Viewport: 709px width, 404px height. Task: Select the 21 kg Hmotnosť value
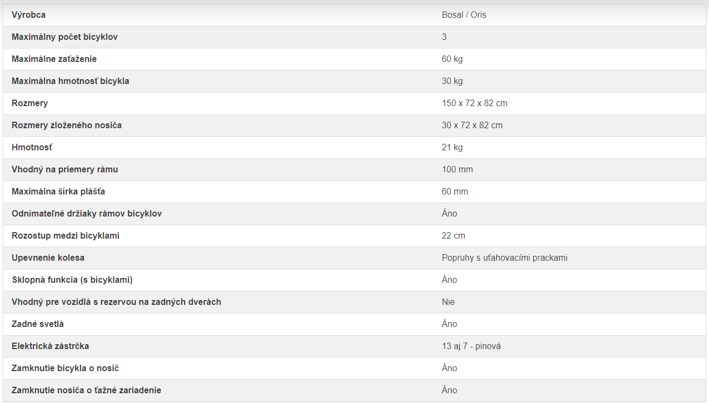pos(452,148)
